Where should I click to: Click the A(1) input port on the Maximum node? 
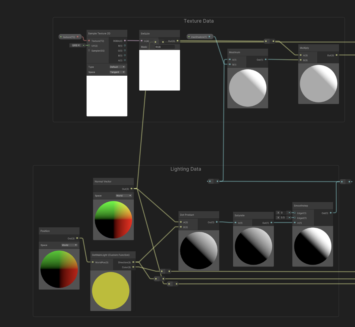tap(230, 59)
